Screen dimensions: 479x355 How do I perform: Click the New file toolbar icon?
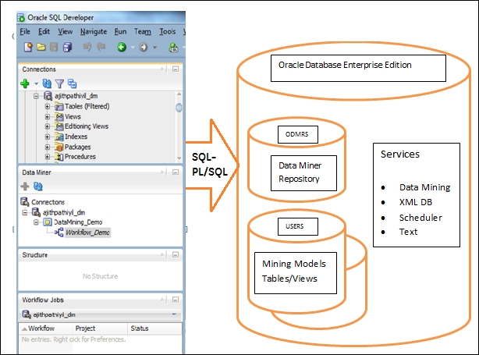28,47
